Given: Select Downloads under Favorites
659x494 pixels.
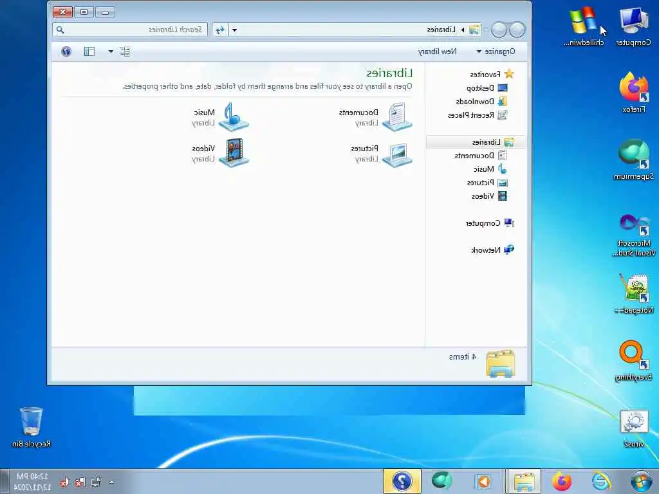Looking at the screenshot, I should pos(481,102).
